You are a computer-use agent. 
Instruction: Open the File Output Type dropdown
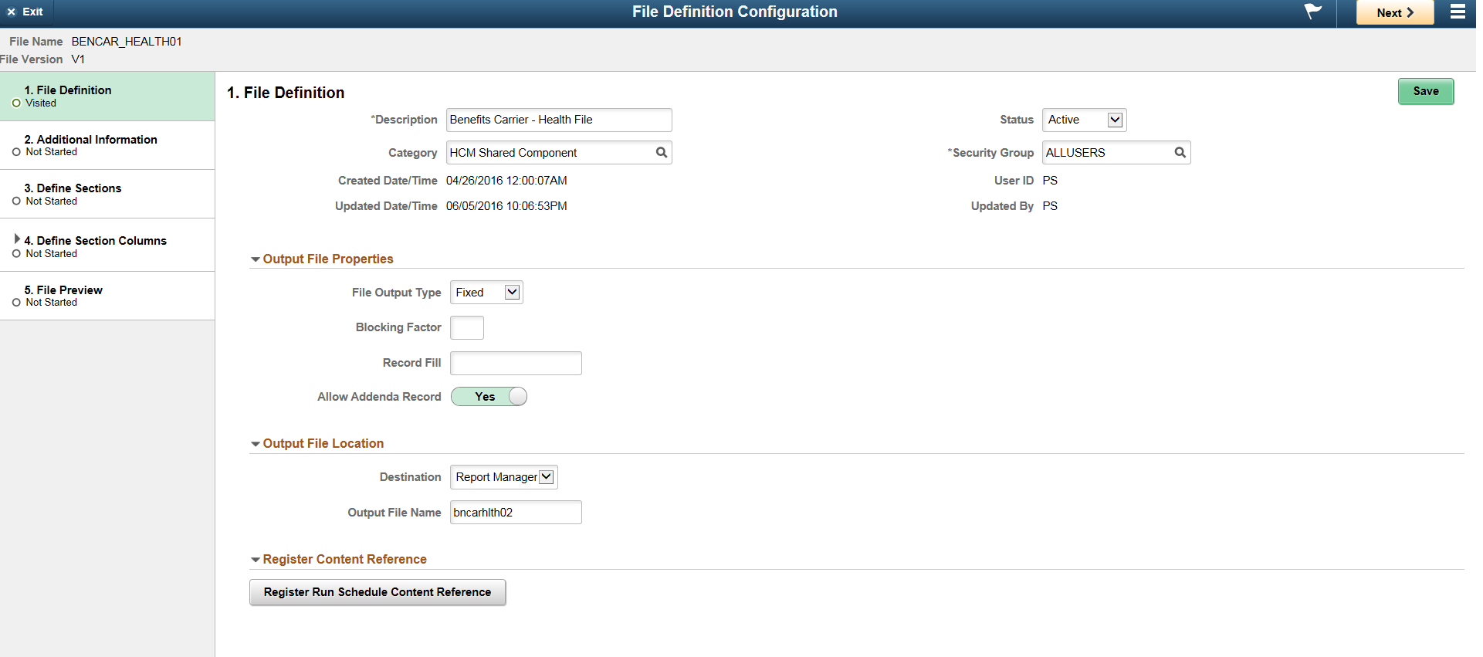click(486, 293)
